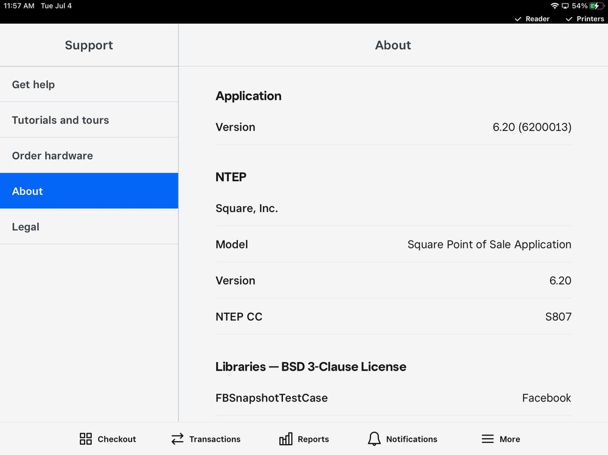Viewport: 608px width, 455px height.
Task: Tap the NTEP Version 6.20 row
Action: [x=393, y=281]
